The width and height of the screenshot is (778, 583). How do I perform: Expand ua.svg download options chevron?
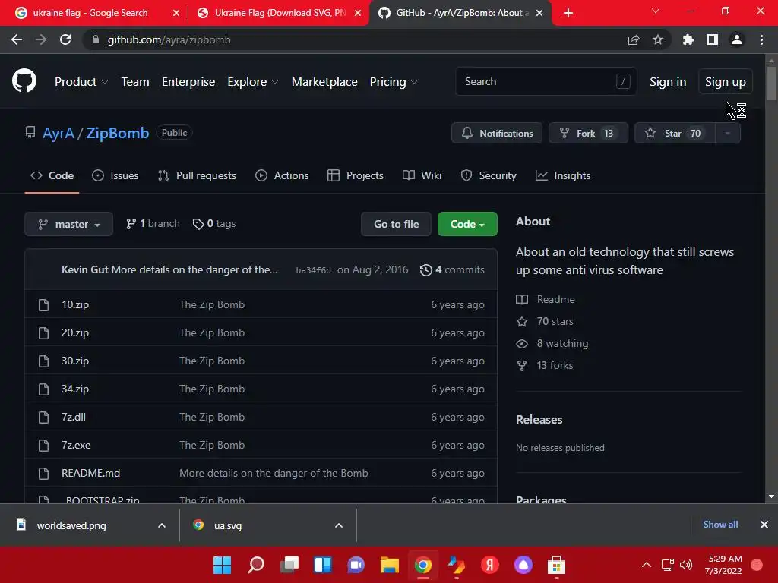(339, 525)
